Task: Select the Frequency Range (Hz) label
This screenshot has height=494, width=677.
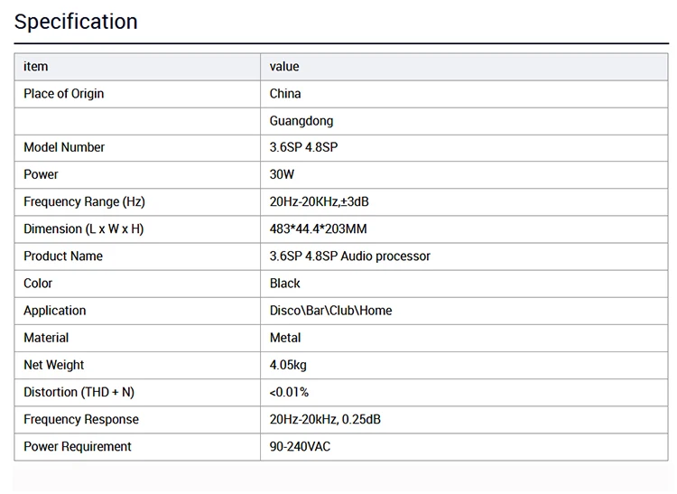Action: point(84,201)
